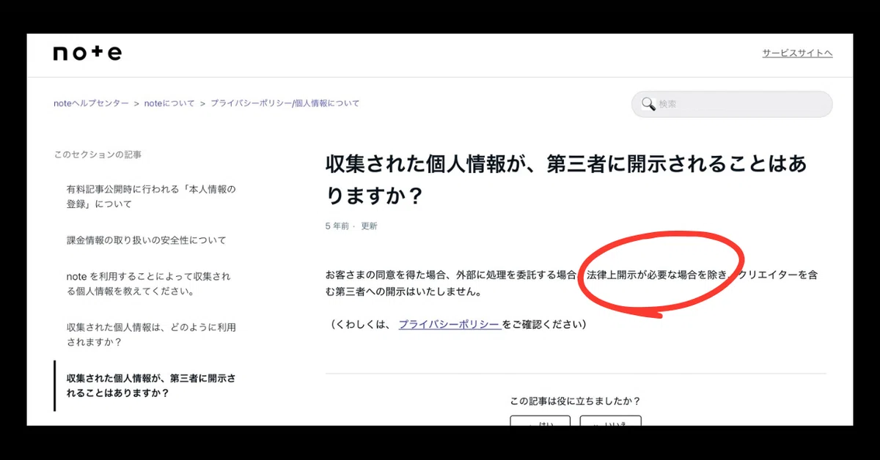The height and width of the screenshot is (460, 880).
Task: Open プライバシーポリシー/個人情報について breadcrumb
Action: 285,103
